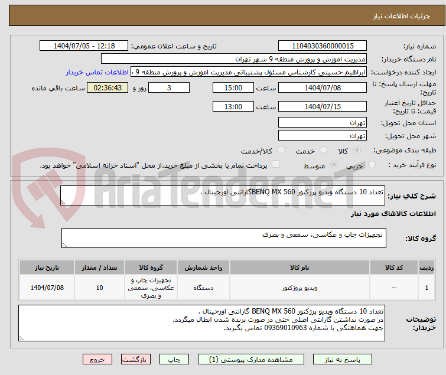Screen dimensions: 446x375
Task: Click resize handle of گروه کالا box
Action: pyautogui.click(x=64, y=245)
